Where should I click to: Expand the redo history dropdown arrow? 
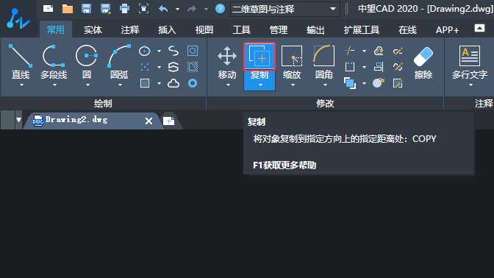point(206,9)
